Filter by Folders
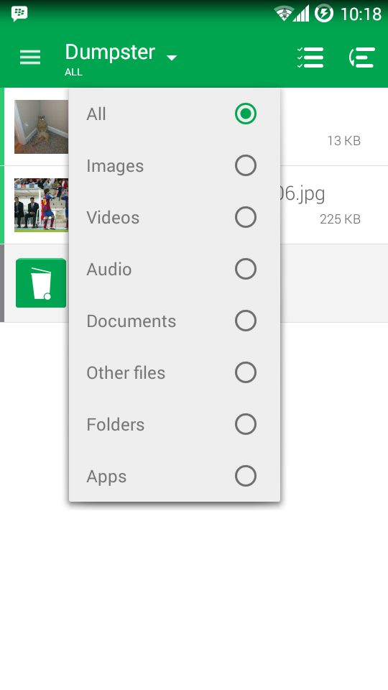The image size is (388, 690). coord(174,425)
